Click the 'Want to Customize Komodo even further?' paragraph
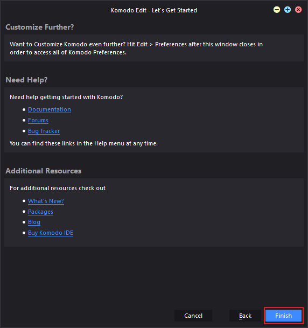Image resolution: width=308 pixels, height=328 pixels. 136,48
